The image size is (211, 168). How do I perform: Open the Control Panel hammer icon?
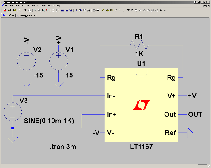click(20, 10)
